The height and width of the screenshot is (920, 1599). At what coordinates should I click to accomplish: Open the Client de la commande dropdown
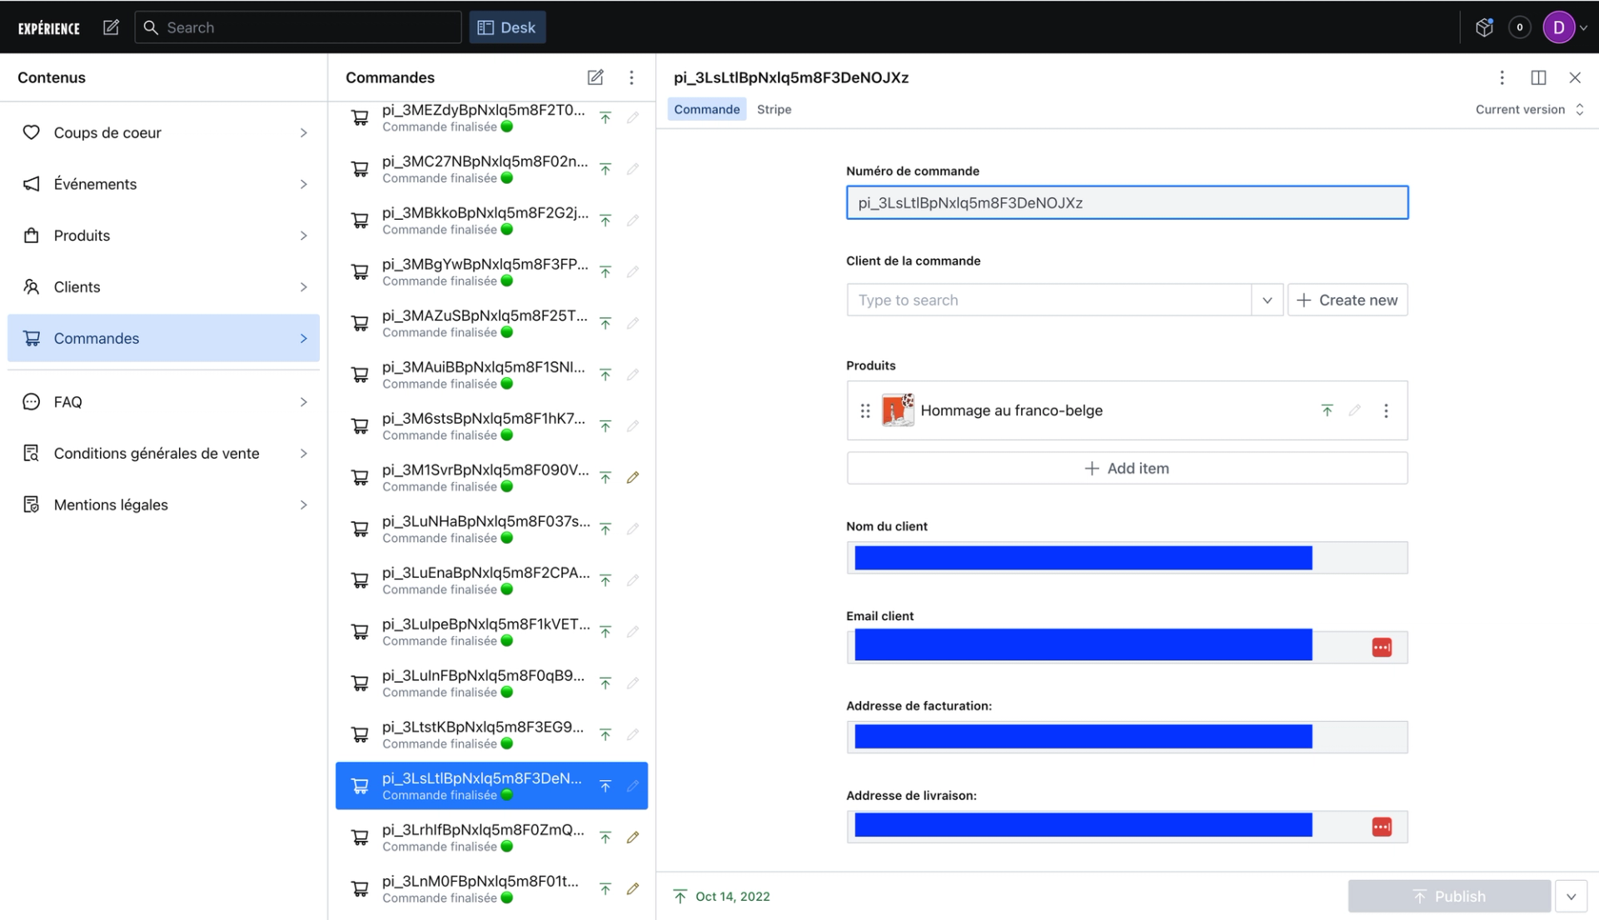pyautogui.click(x=1267, y=300)
